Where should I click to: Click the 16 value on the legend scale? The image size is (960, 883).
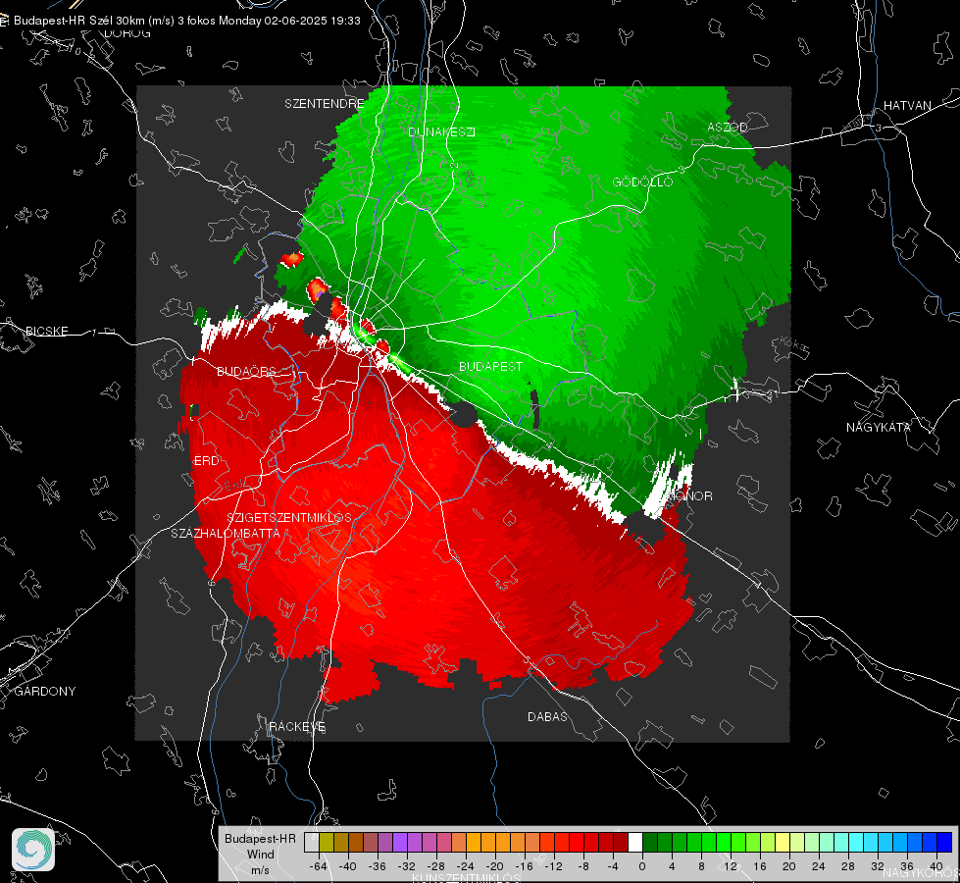[759, 866]
